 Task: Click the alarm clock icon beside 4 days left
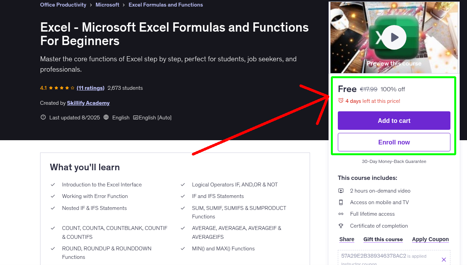(341, 100)
